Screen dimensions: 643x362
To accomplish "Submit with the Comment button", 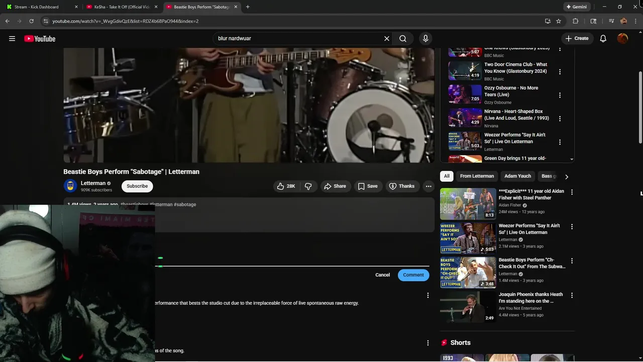I will 413,275.
